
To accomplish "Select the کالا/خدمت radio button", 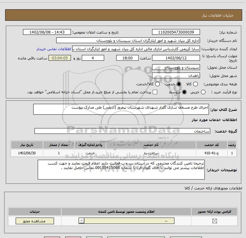I will [158, 84].
